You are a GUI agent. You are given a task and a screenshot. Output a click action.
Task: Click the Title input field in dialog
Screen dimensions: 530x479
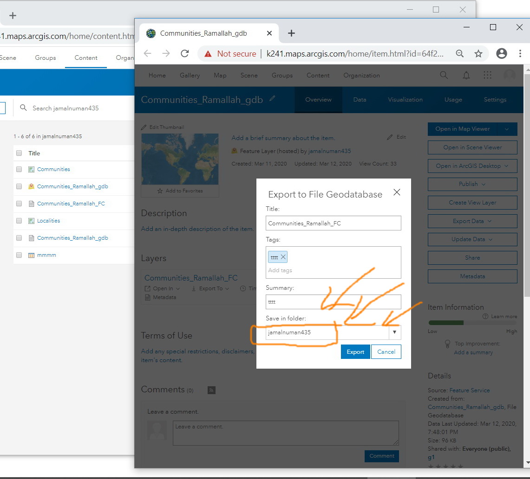[x=334, y=224]
